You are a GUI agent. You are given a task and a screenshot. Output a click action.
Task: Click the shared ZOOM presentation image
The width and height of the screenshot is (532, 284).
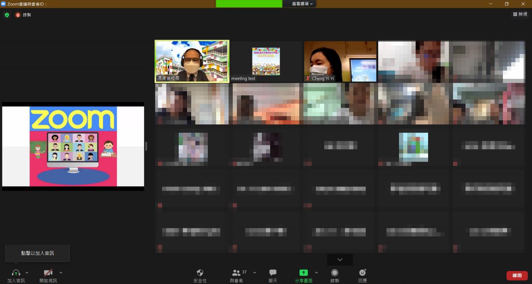tap(73, 146)
